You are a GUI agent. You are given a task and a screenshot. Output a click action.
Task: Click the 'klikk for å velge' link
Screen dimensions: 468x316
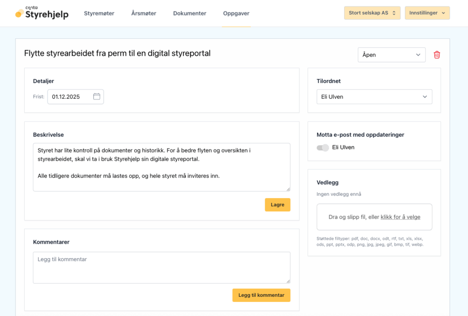pyautogui.click(x=400, y=217)
